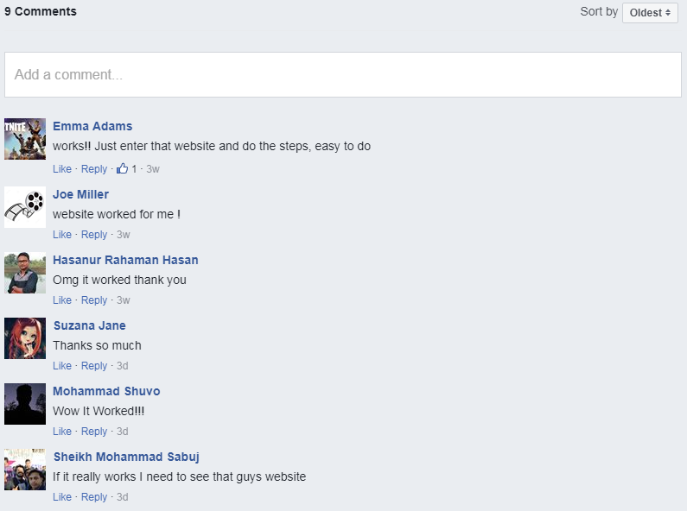Like Emma Adams' comment
Viewport: 687px width, 511px height.
point(62,169)
